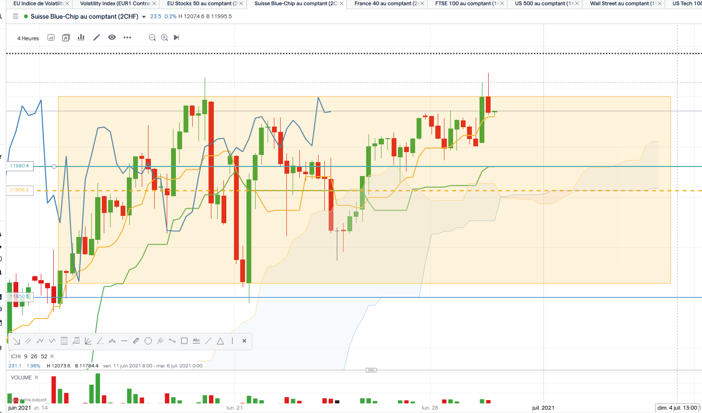The image size is (702, 413).
Task: Select the vertical line tool
Action: (x=232, y=341)
